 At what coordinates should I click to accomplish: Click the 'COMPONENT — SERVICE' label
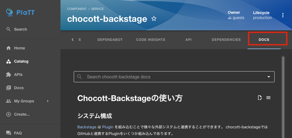tap(85, 9)
